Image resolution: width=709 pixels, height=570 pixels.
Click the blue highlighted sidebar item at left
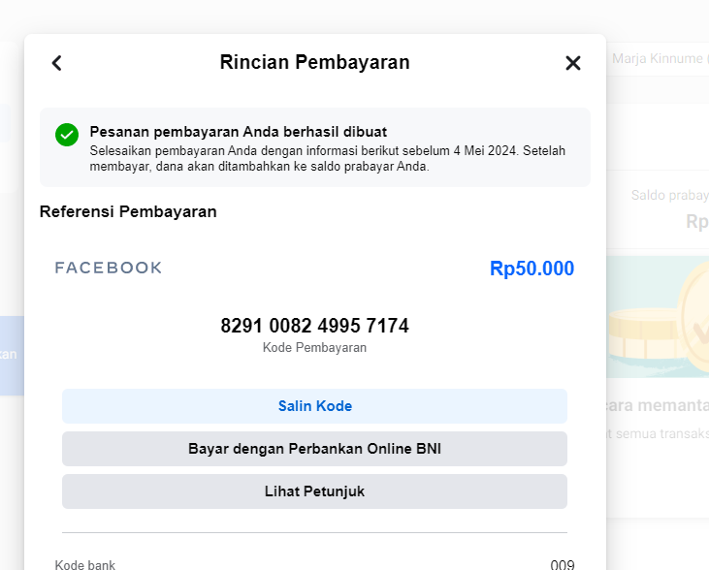click(11, 355)
